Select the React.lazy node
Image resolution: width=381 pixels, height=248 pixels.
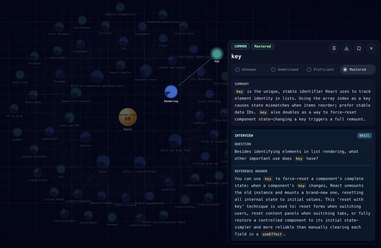[x=20, y=75]
